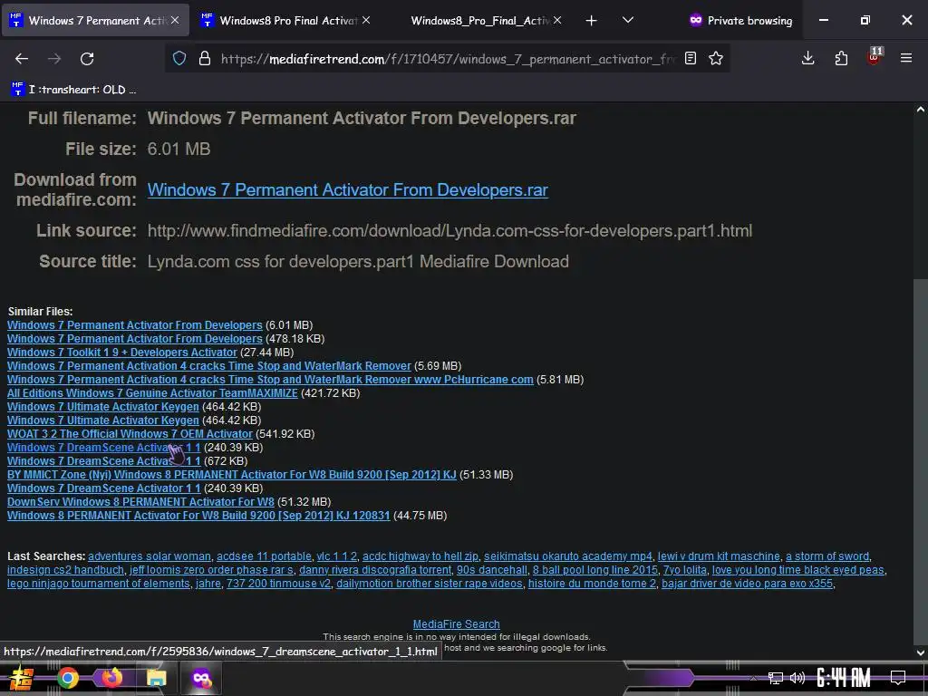
Task: Open All Editions Genuine Activator TeamMAXIMIZE link
Action: (x=152, y=393)
